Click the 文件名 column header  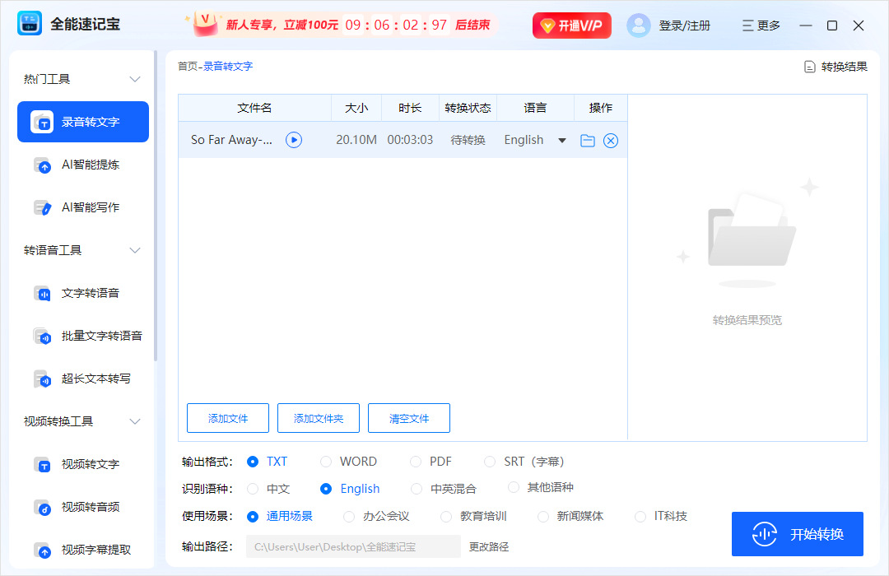(254, 108)
